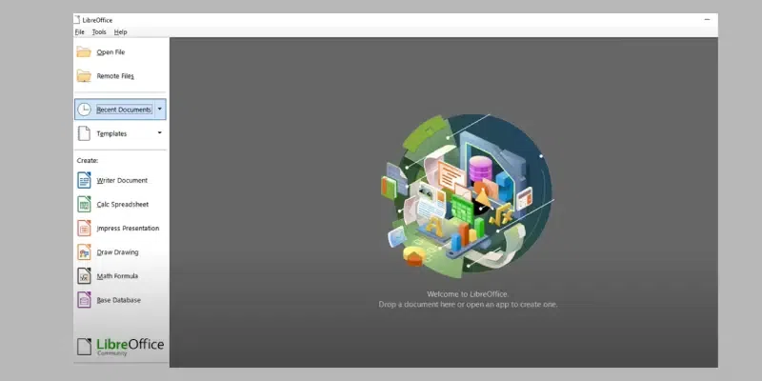Click the Remote Files folder icon

click(84, 76)
